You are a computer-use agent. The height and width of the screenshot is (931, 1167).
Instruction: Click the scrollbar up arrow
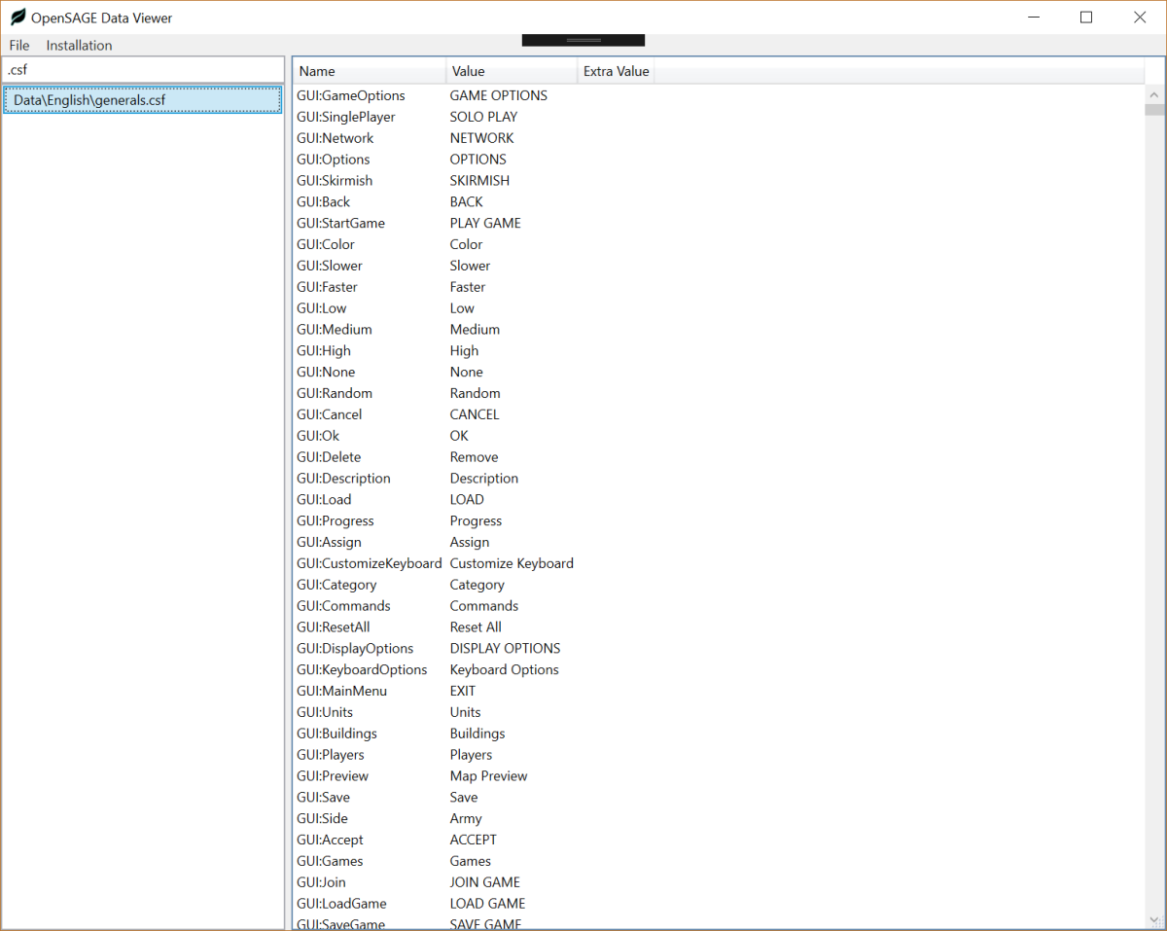[x=1155, y=95]
